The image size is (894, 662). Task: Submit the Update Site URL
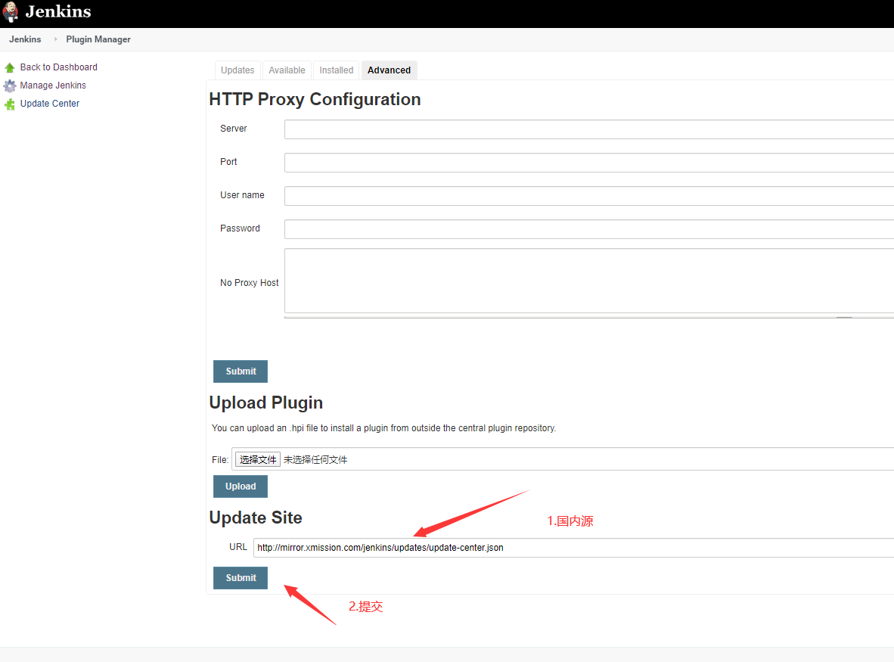tap(241, 577)
